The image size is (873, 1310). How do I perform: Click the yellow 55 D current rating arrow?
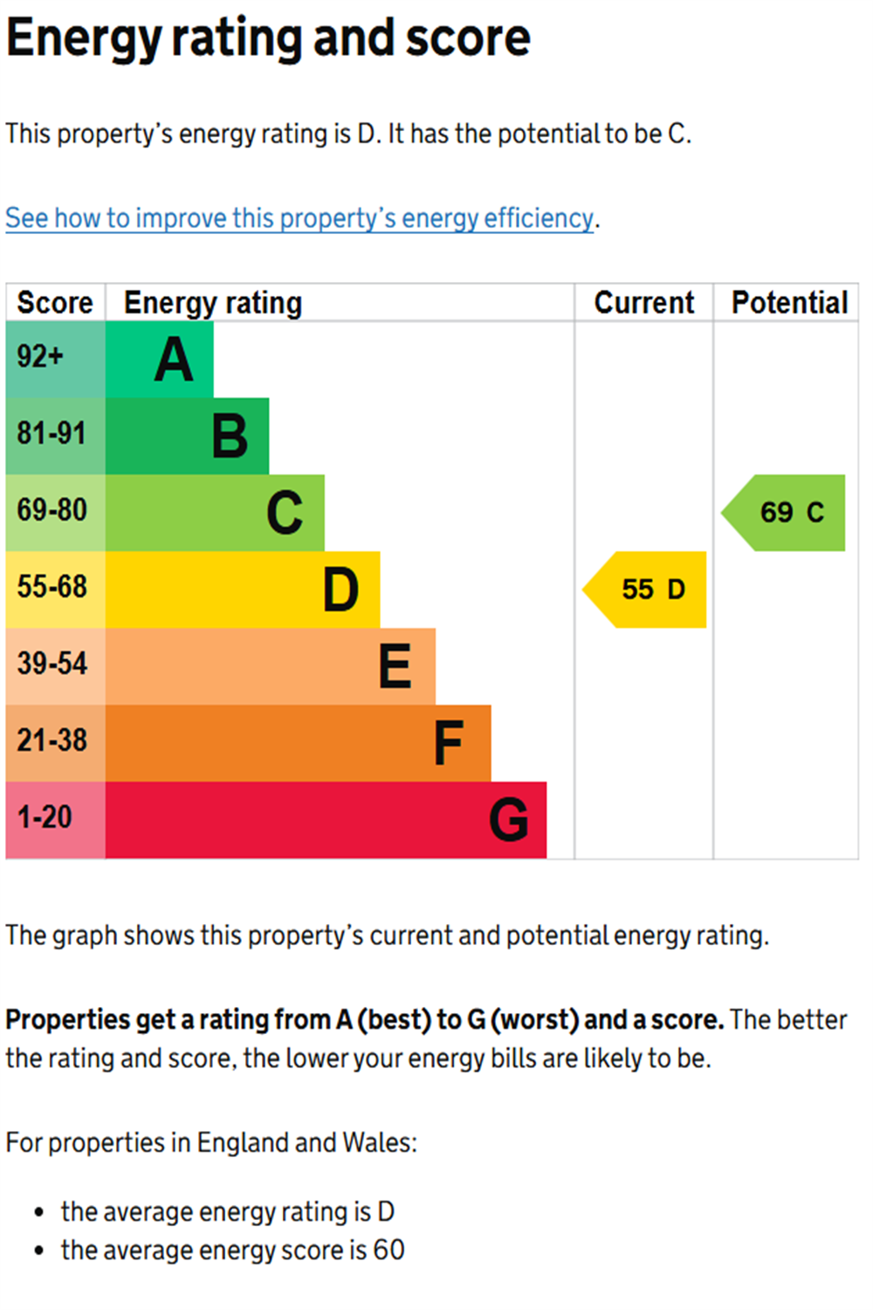click(648, 589)
